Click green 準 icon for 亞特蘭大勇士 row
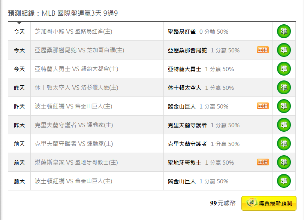 [284, 69]
